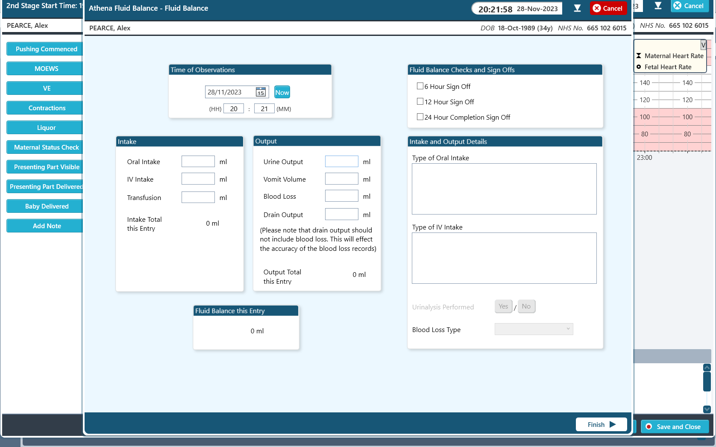Click the hours (HH) field
This screenshot has width=716, height=447.
click(x=234, y=109)
